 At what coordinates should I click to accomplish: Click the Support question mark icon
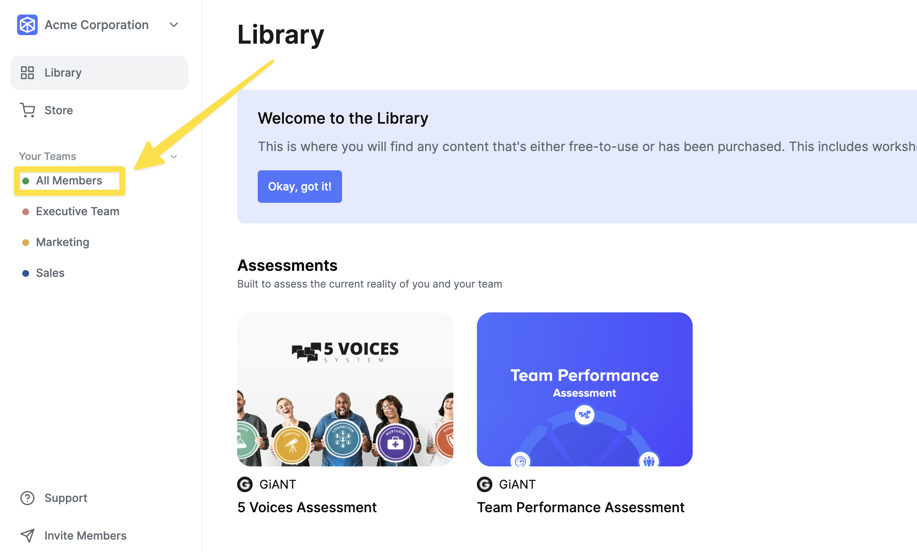coord(27,498)
